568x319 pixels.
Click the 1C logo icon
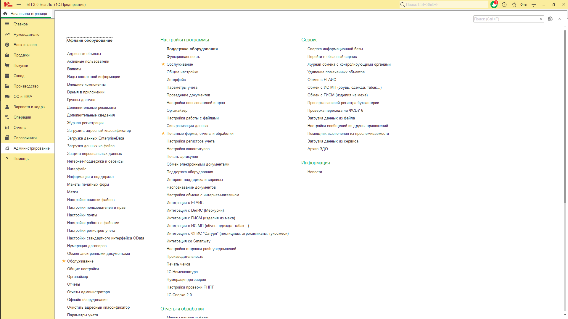8,4
